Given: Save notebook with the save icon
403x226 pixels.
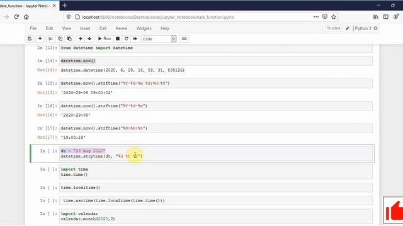Looking at the screenshot, I should click(x=30, y=39).
